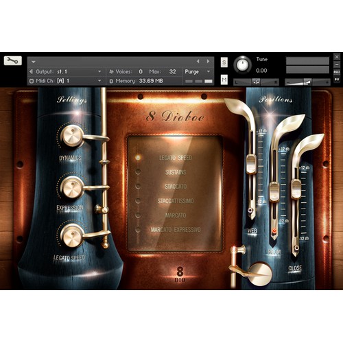Click the Sustains articulation label
The height and width of the screenshot is (343, 343).
point(176,172)
